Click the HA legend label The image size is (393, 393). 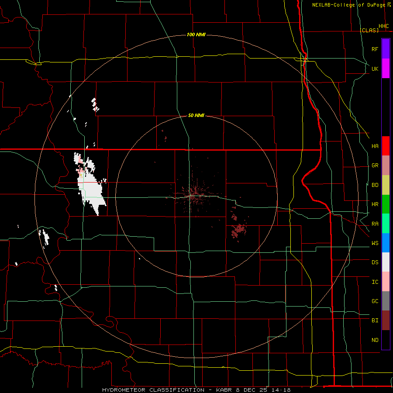pyautogui.click(x=375, y=146)
